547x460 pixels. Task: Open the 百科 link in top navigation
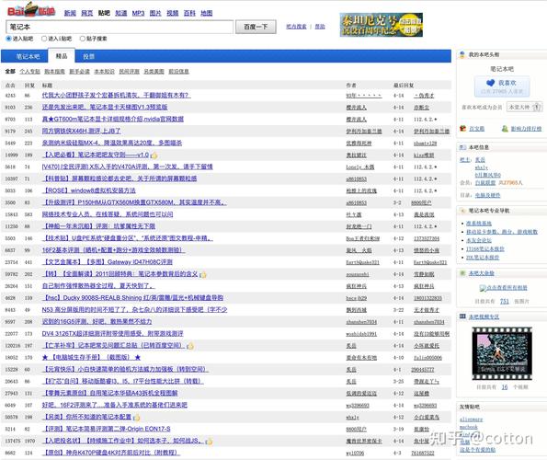[189, 13]
